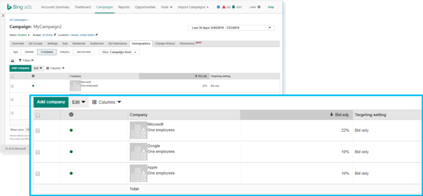Viewport: 423px width, 196px height.
Task: Click the Google company building thumbnail
Action: pyautogui.click(x=138, y=152)
